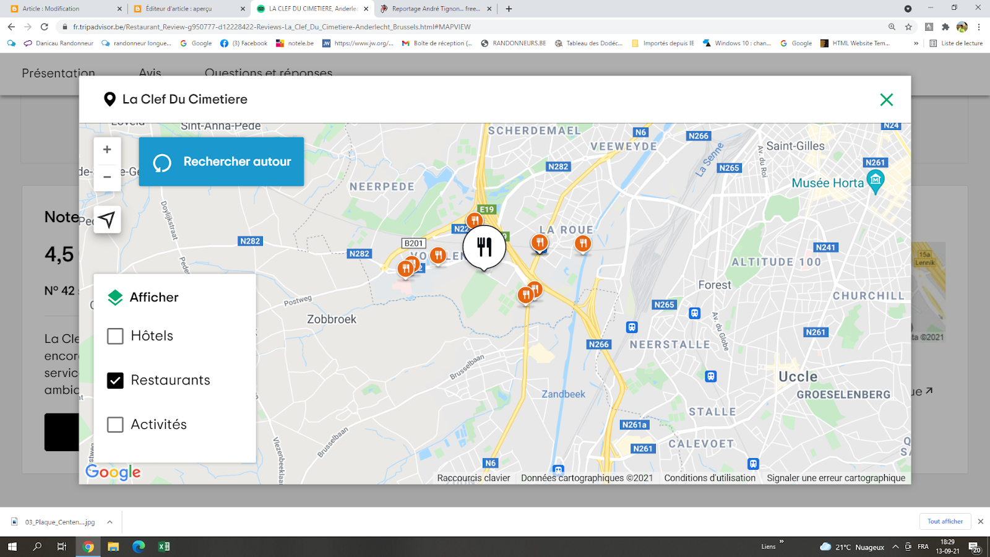The width and height of the screenshot is (990, 557).
Task: Open Excel from taskbar
Action: click(164, 546)
